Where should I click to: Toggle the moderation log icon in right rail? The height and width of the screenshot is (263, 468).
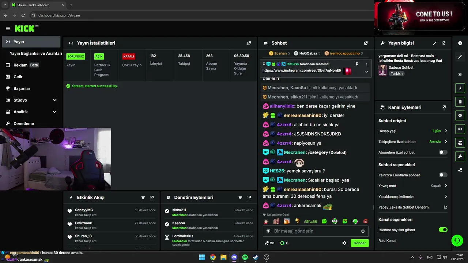[460, 102]
